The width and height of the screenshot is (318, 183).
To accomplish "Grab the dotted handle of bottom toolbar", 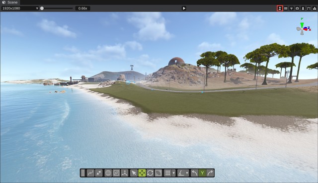I will coord(83,173).
